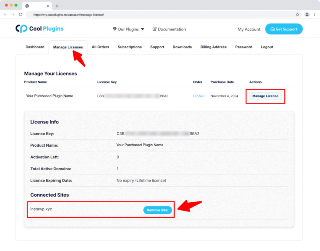Click the browser reload icon
Image resolution: width=320 pixels, height=251 pixels.
tap(20, 14)
